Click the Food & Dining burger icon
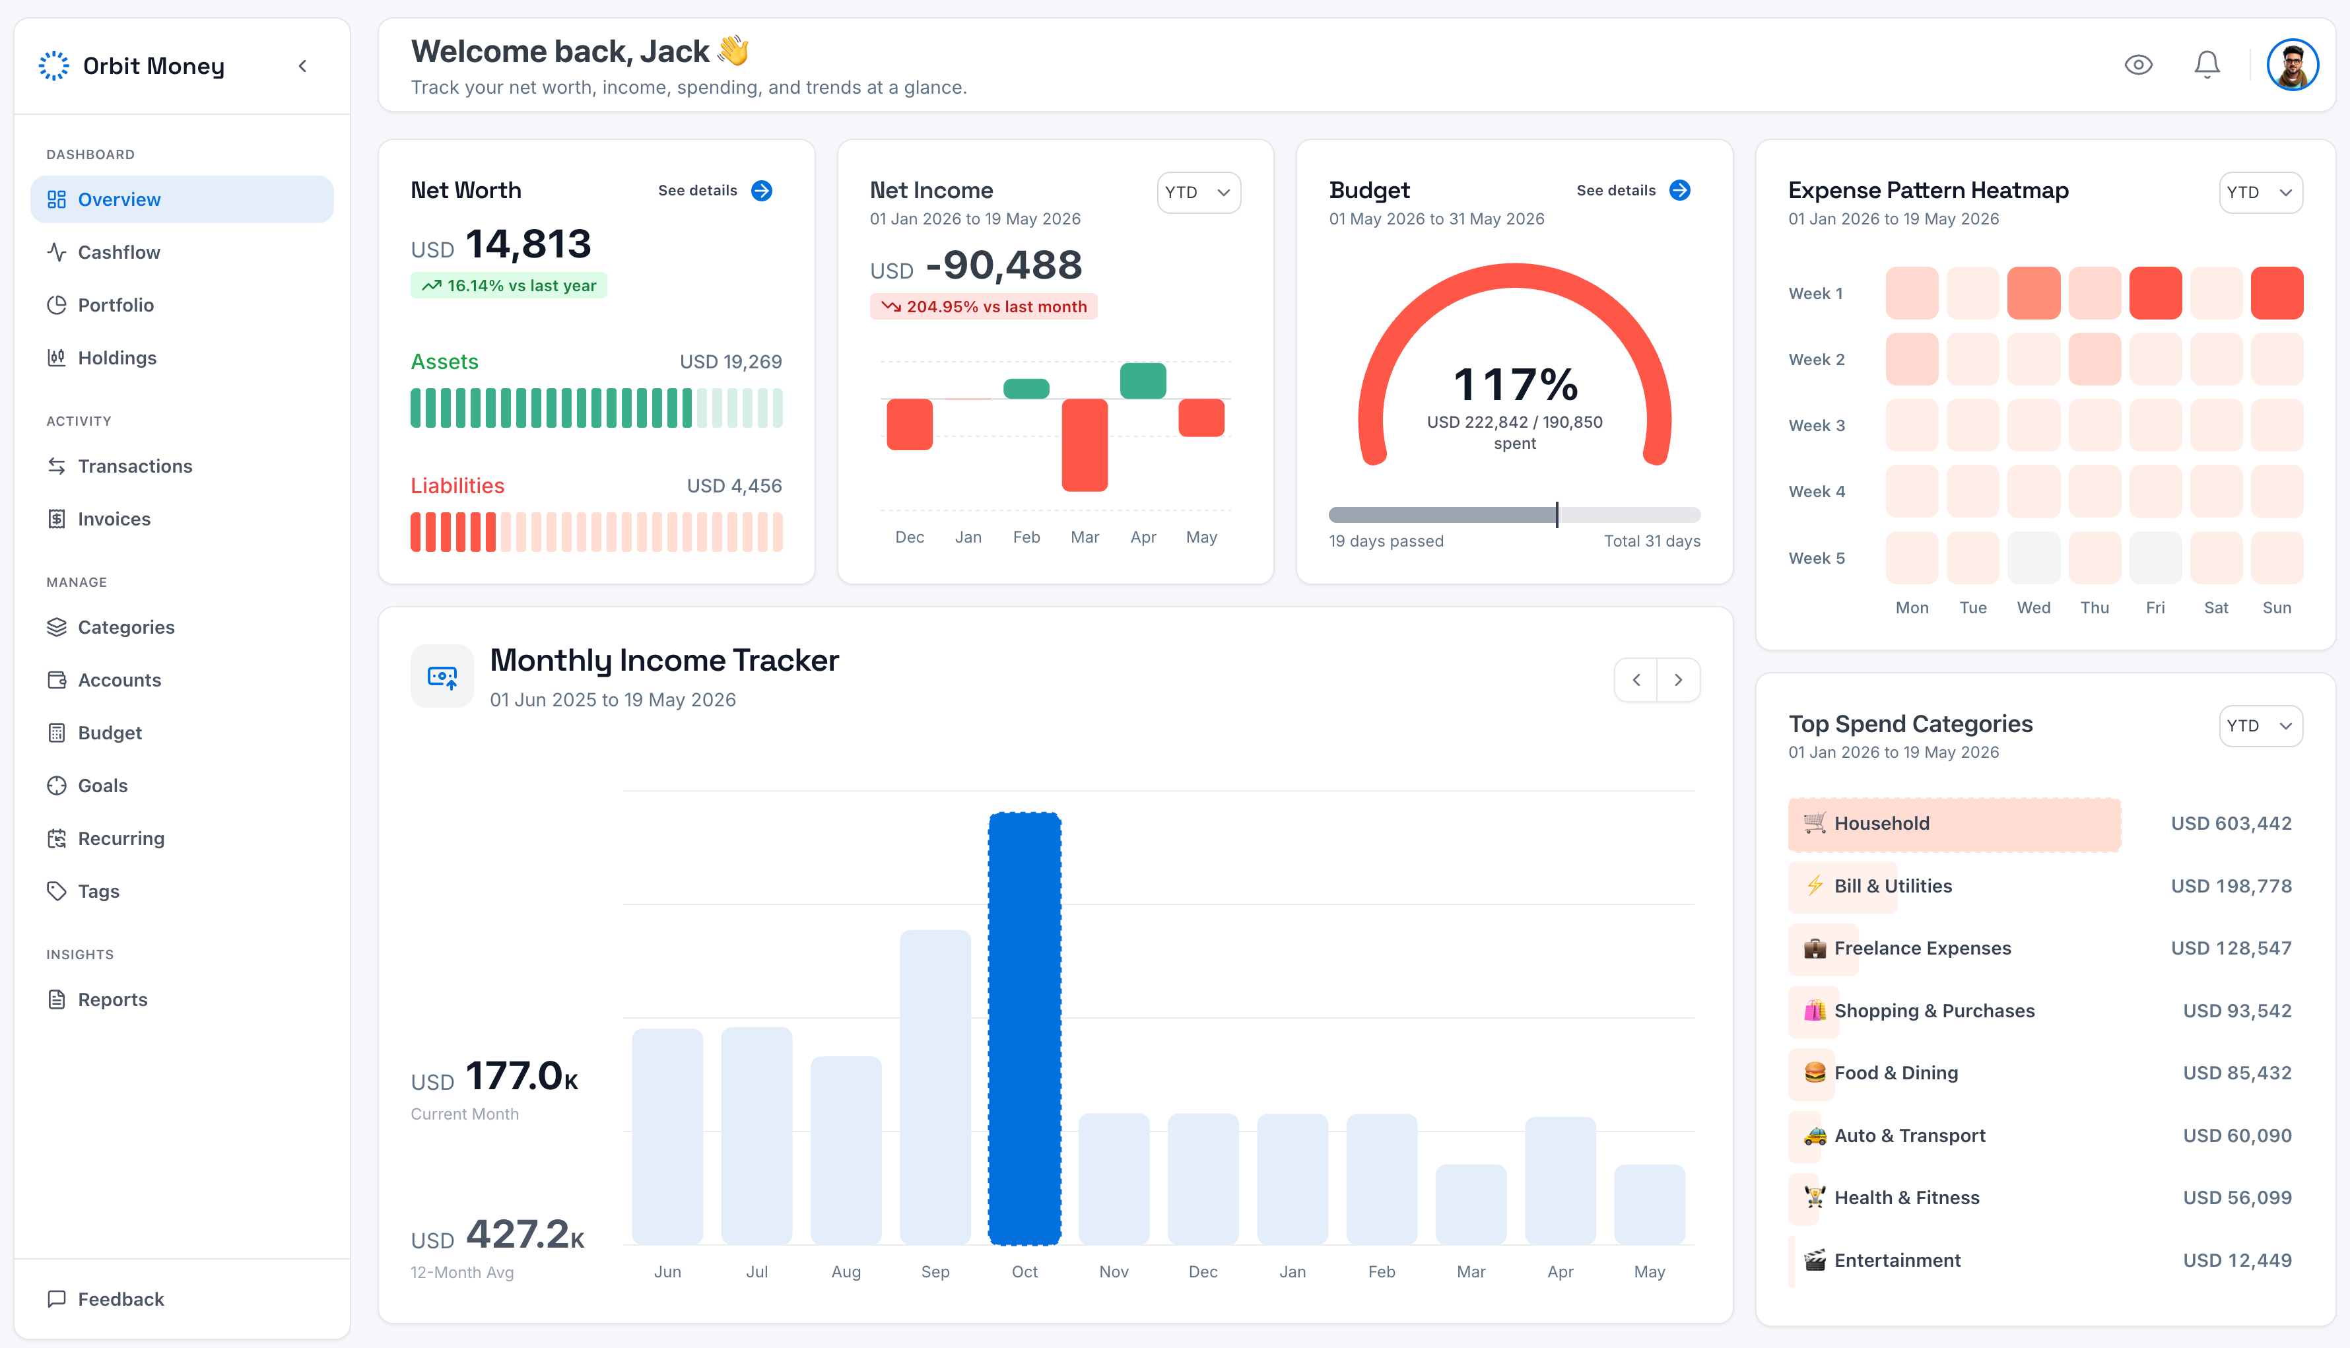 (1814, 1072)
